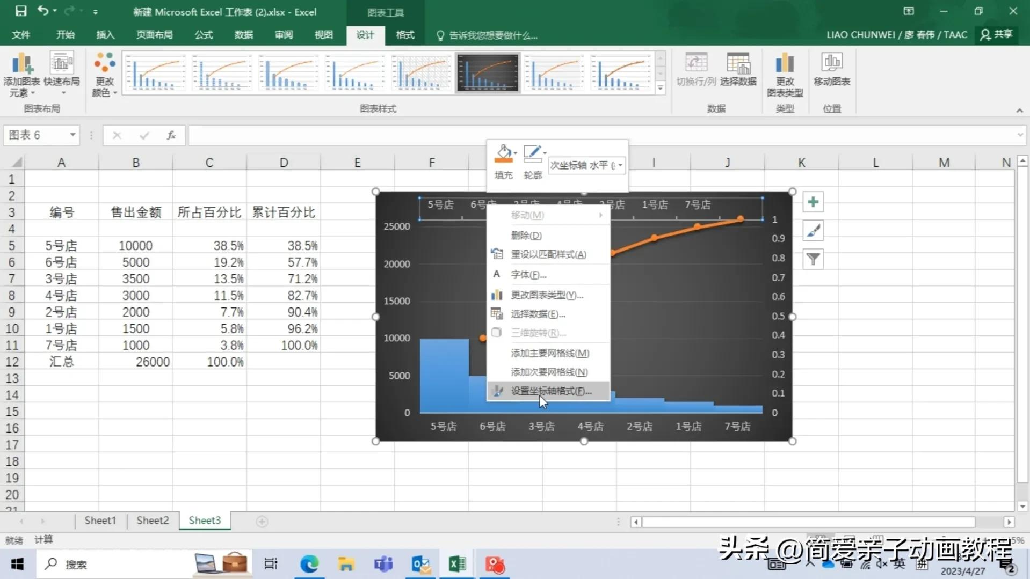Open ribbon display options icon

pos(909,11)
